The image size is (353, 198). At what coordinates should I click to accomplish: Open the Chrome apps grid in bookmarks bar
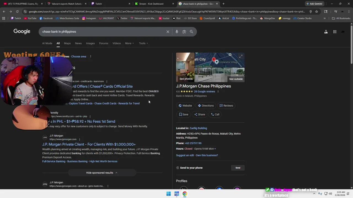coord(4,18)
